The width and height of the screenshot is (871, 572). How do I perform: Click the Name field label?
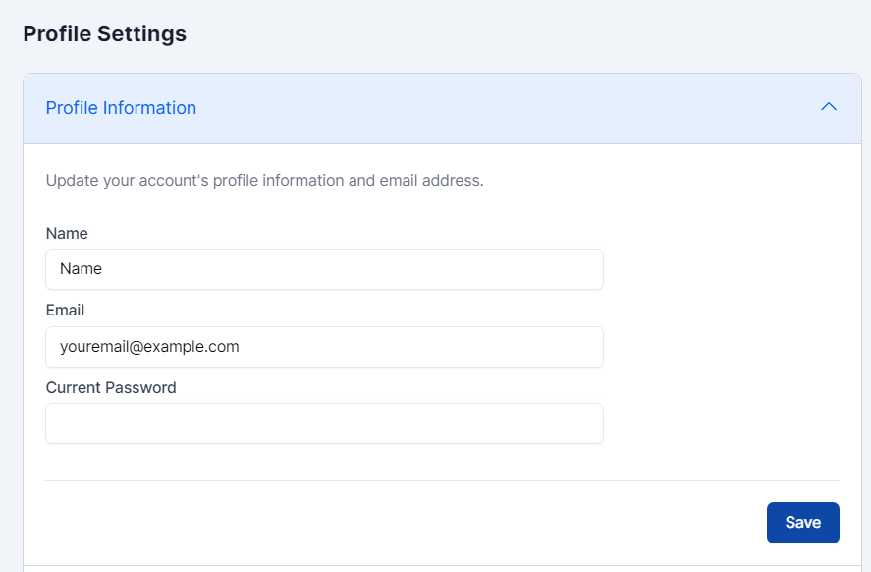click(67, 234)
